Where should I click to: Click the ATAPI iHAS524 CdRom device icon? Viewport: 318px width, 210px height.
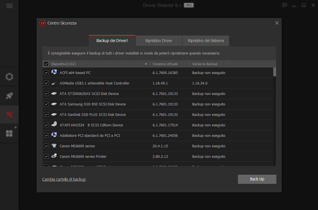coord(54,124)
